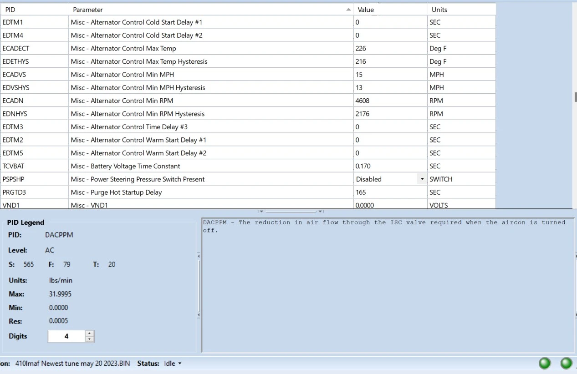Select the PRGTD3 PID cell
577x374 pixels.
tap(34, 192)
